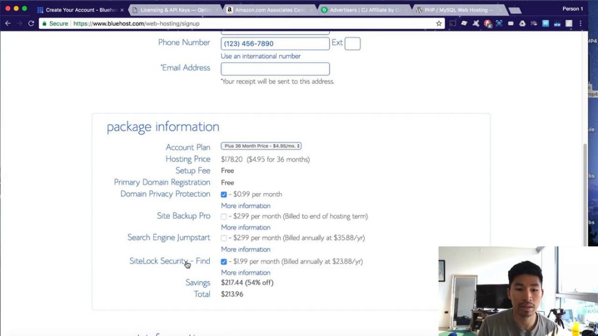The width and height of the screenshot is (598, 336).
Task: Close the Create Your Account tab
Action: 122,10
